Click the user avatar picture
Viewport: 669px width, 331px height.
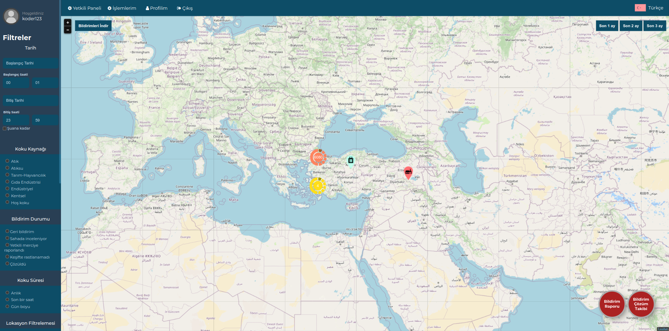[x=11, y=16]
